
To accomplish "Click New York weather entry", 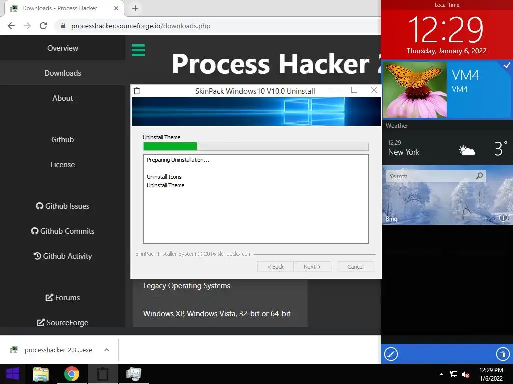I will (x=404, y=152).
